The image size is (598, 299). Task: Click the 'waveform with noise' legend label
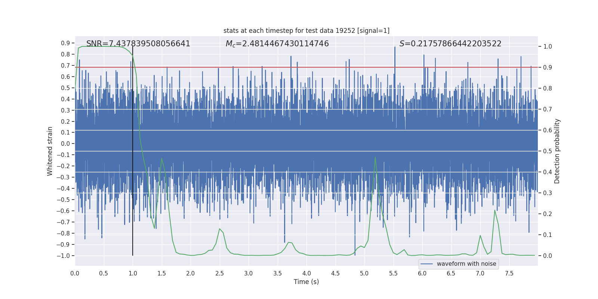click(x=466, y=264)
